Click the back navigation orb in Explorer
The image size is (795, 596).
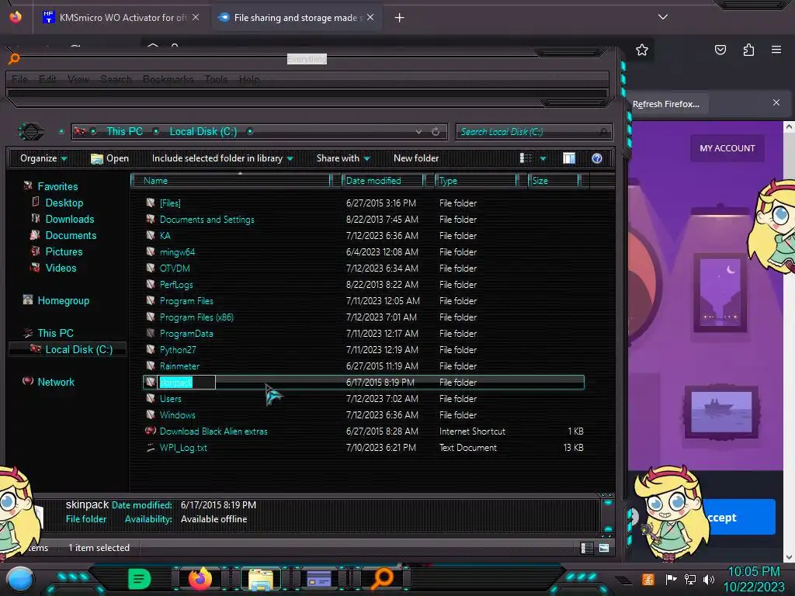[x=31, y=132]
